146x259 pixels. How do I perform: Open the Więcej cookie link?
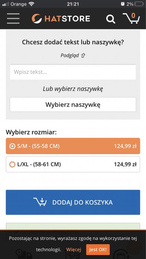[74, 249]
